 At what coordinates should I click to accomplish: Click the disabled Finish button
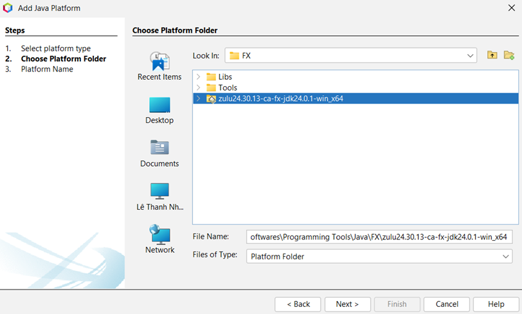[397, 304]
